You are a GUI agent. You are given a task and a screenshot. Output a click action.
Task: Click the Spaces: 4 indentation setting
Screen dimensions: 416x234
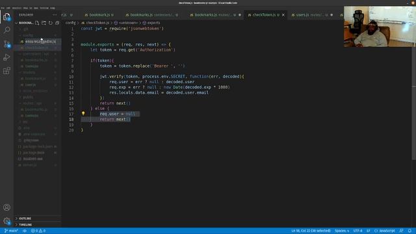(x=342, y=231)
